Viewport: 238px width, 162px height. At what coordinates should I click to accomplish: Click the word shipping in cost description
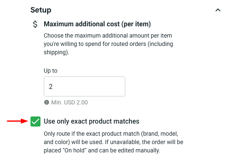tap(56, 52)
